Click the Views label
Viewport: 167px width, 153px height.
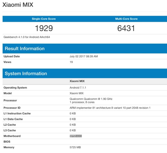[7, 62]
